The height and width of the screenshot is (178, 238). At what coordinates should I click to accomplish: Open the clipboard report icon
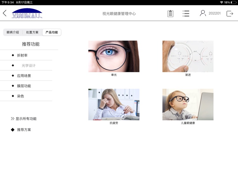pyautogui.click(x=170, y=14)
